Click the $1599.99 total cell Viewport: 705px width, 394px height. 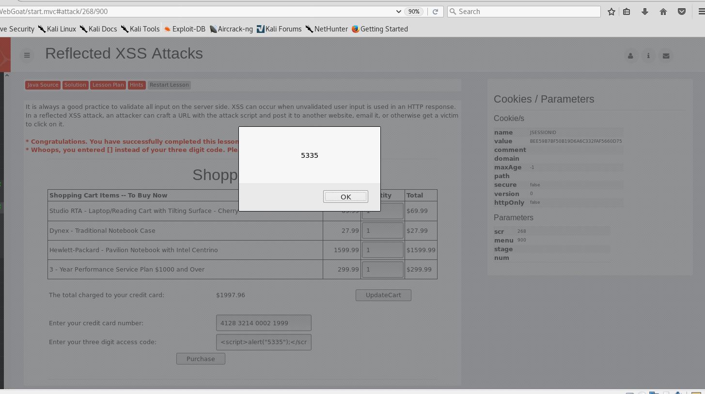click(421, 250)
